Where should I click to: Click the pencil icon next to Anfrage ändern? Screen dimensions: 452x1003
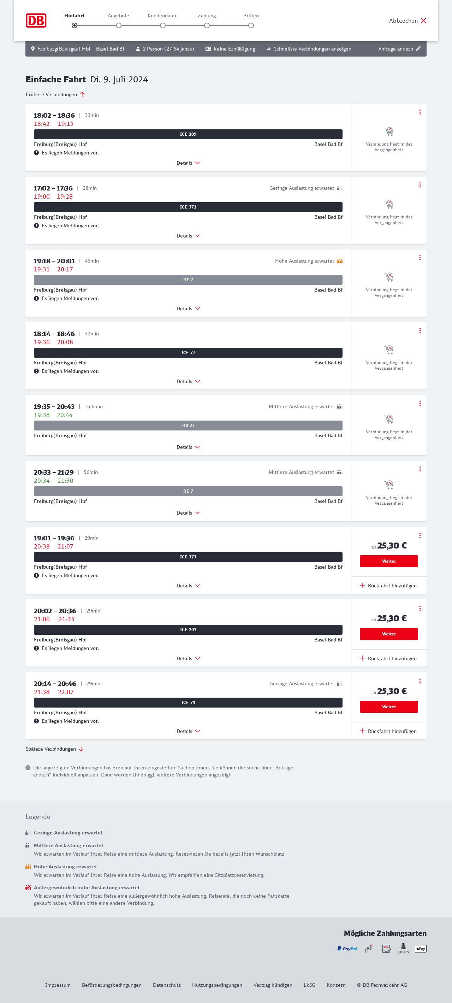click(x=418, y=49)
